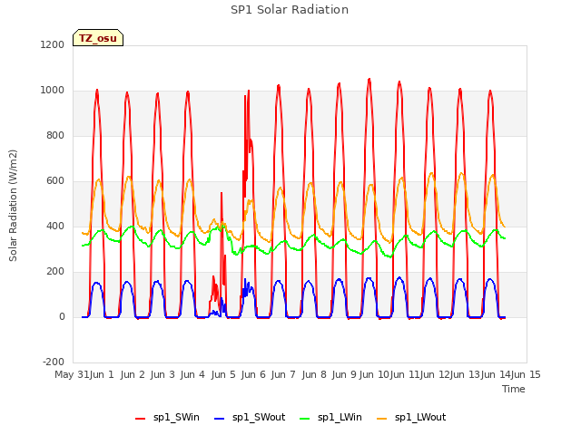Toggle the sp1_SWin legend entry
The image size is (581, 435).
pyautogui.click(x=167, y=418)
